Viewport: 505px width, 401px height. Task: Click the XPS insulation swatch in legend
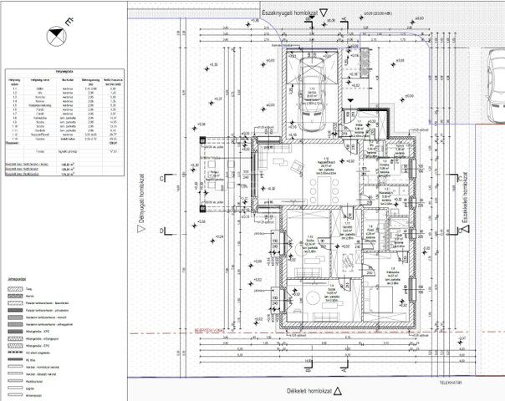pyautogui.click(x=15, y=332)
